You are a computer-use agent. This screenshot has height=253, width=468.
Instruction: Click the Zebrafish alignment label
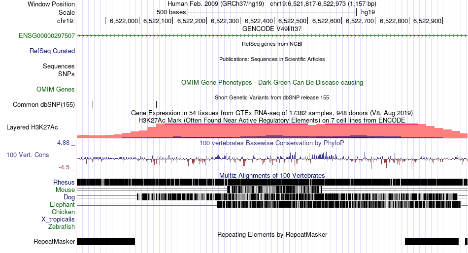coord(62,227)
